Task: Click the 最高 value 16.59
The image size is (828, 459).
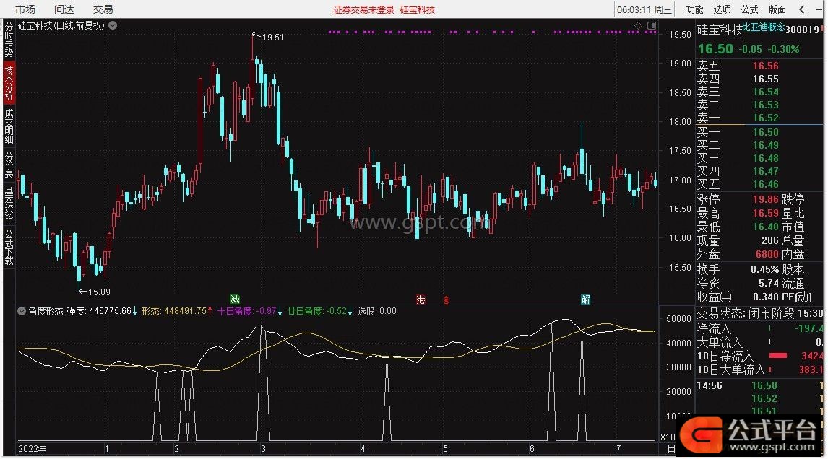Action: (x=766, y=213)
